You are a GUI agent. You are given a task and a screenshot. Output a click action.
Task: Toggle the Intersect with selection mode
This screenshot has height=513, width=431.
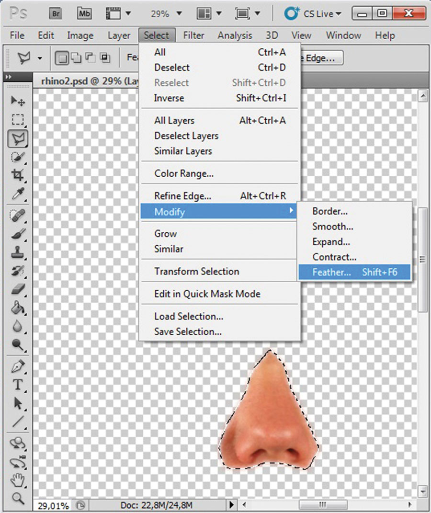tap(105, 58)
